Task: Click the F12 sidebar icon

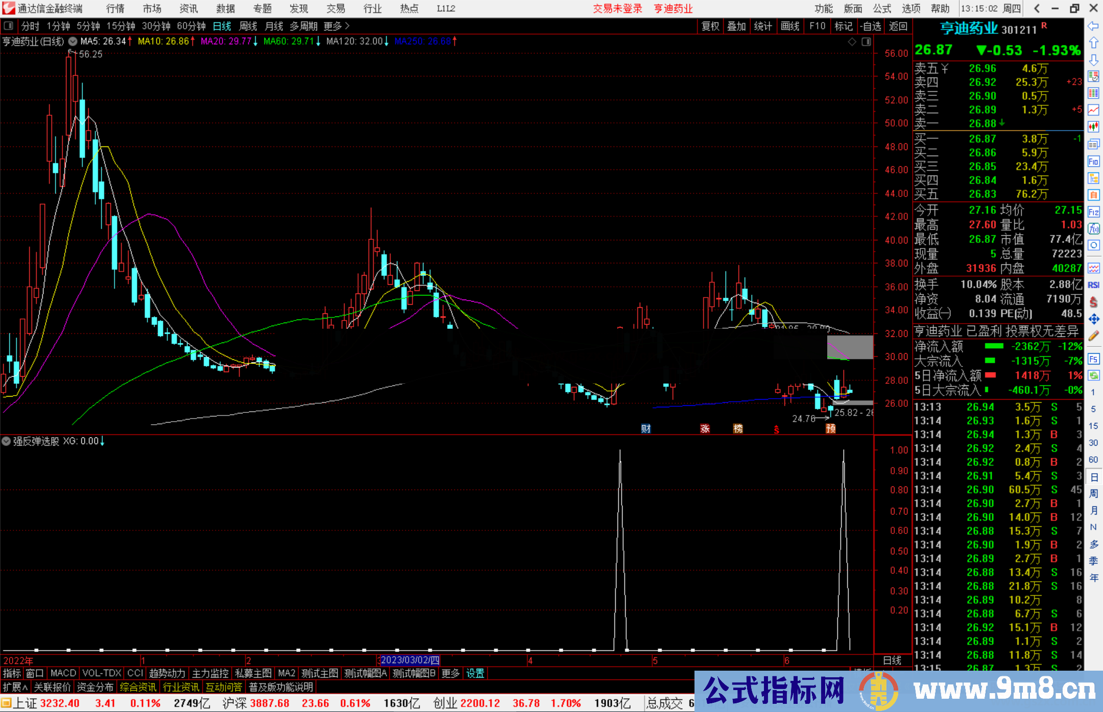Action: click(1093, 212)
